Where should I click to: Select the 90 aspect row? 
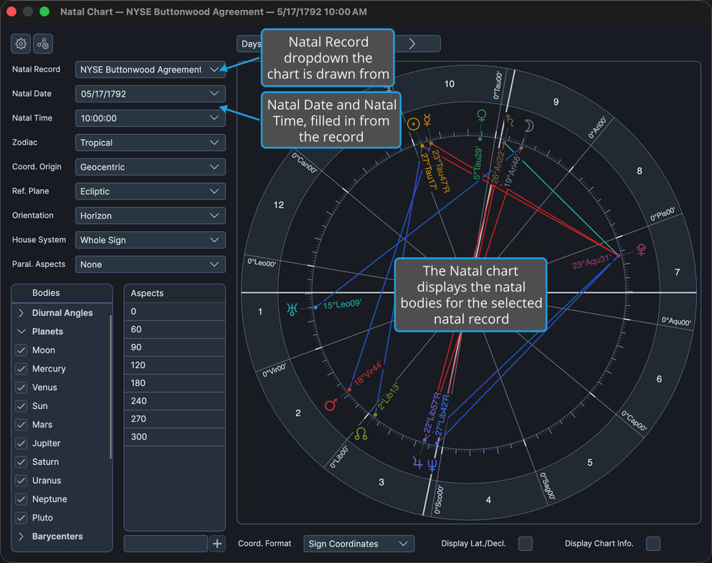click(175, 347)
